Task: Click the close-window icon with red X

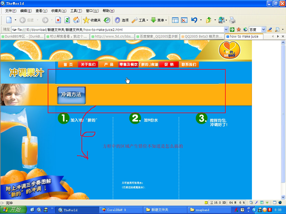Action: 184,20
